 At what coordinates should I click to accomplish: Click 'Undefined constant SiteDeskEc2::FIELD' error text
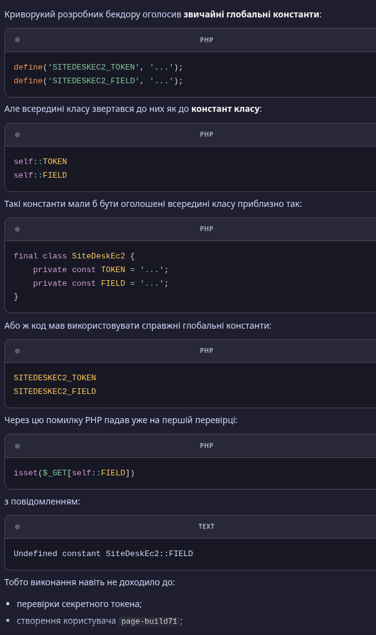point(103,554)
